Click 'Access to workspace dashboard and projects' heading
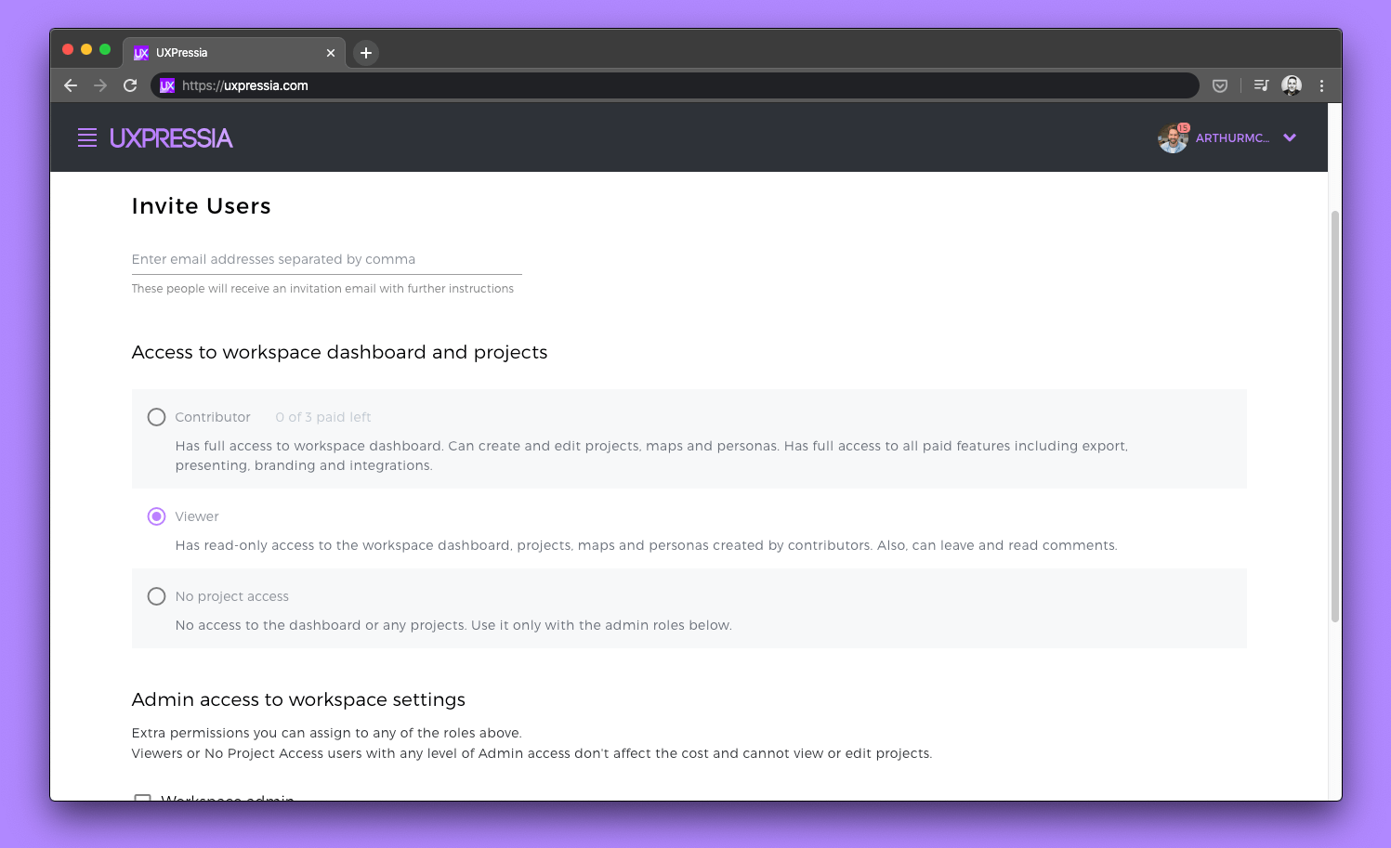The height and width of the screenshot is (848, 1391). [340, 352]
